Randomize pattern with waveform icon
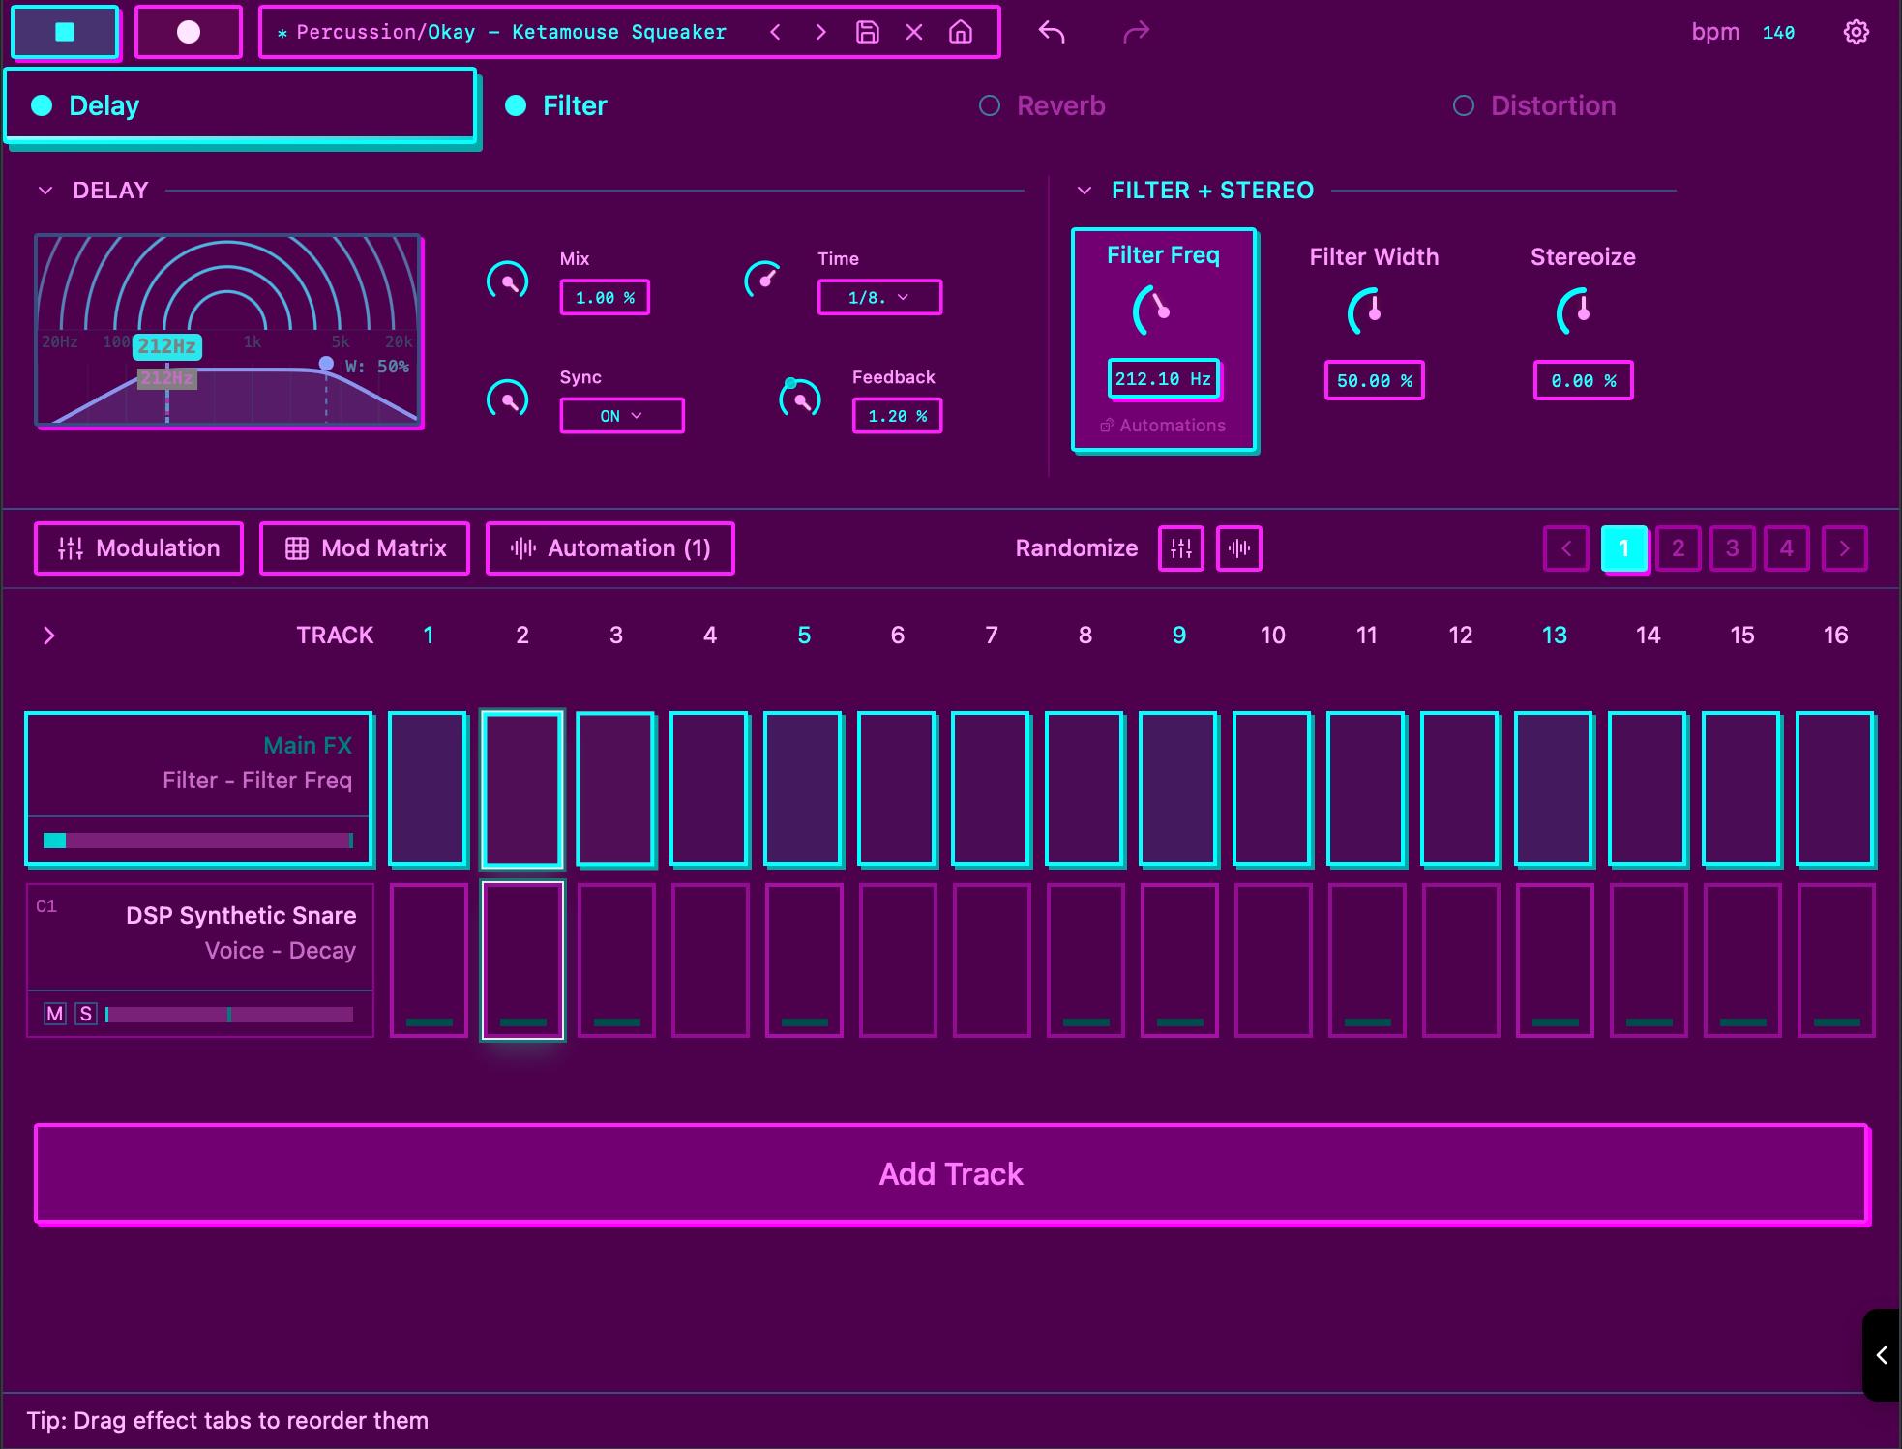The width and height of the screenshot is (1902, 1449). [x=1238, y=548]
